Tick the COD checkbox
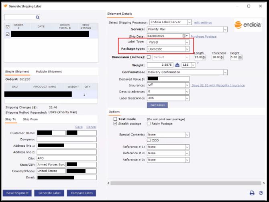 tap(149, 140)
